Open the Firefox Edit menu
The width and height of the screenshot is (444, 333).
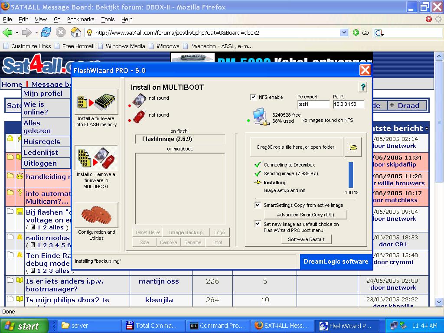[x=23, y=19]
